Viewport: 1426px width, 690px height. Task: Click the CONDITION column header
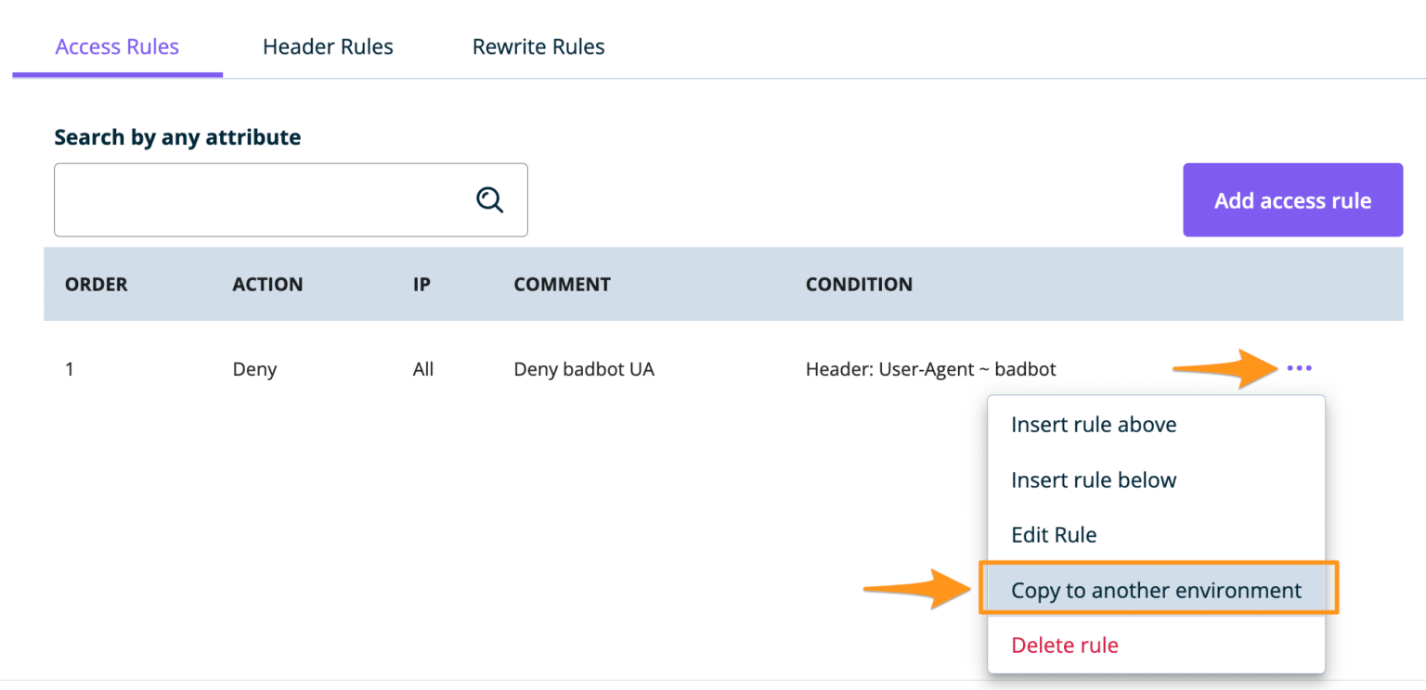(x=859, y=284)
